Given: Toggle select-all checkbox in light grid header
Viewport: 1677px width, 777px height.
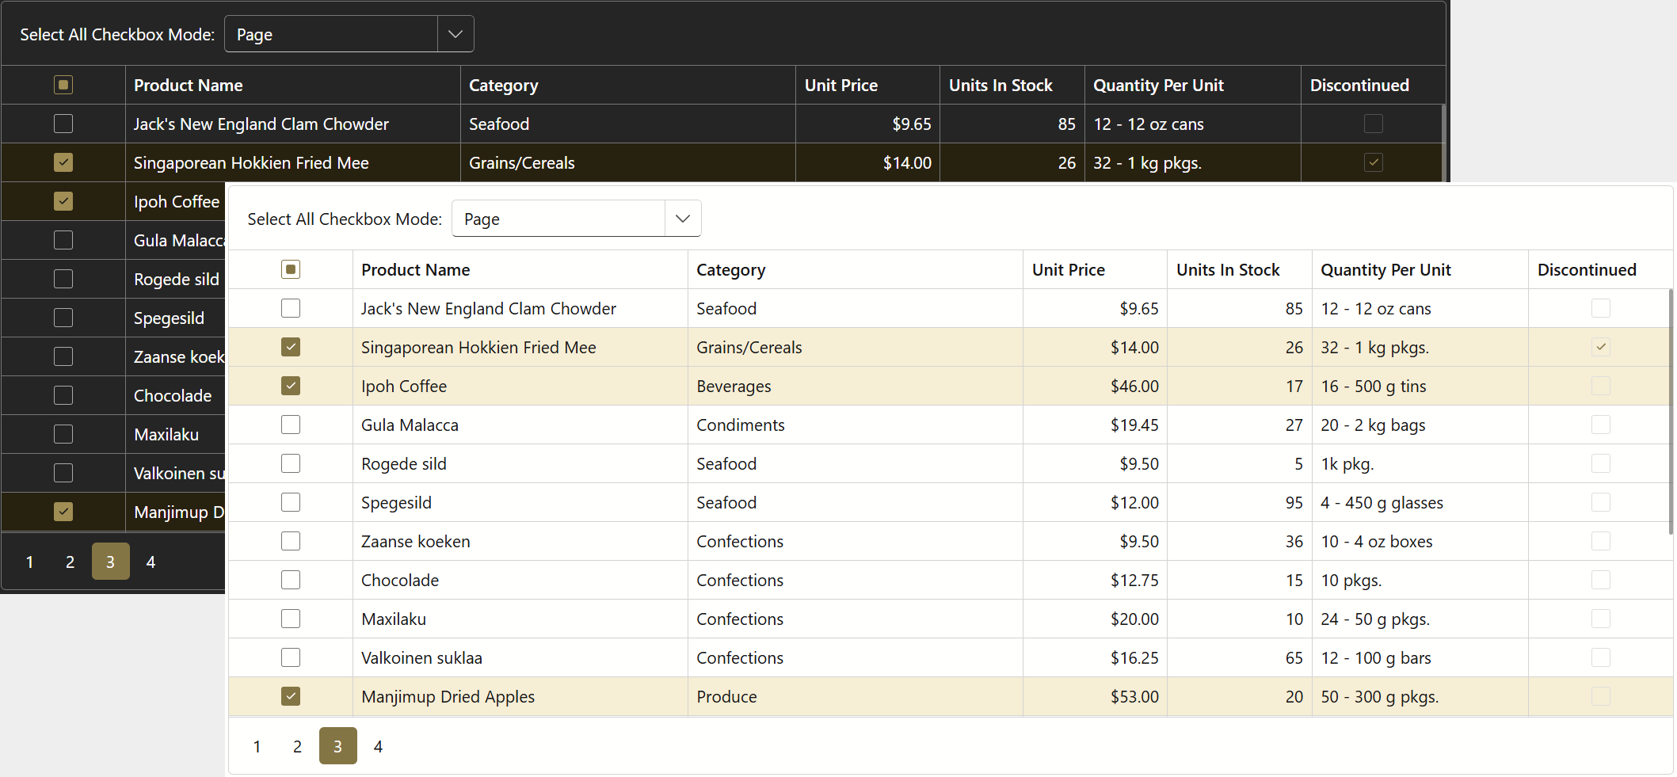Looking at the screenshot, I should [291, 269].
